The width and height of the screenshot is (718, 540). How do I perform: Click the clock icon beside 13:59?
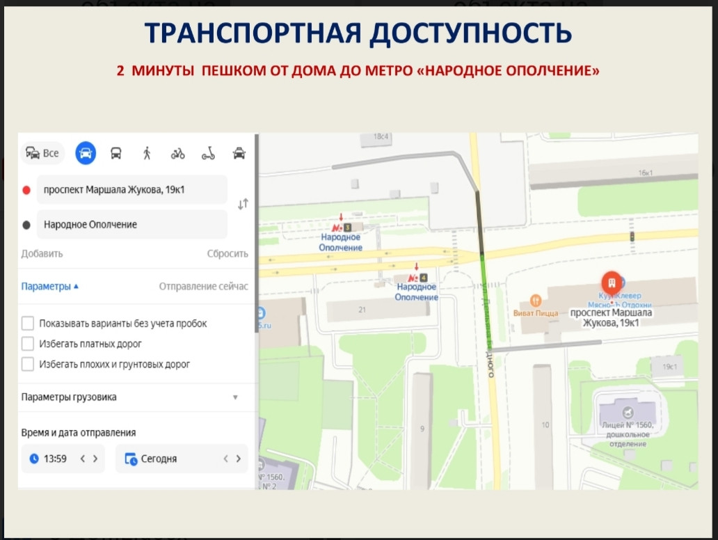[x=34, y=459]
